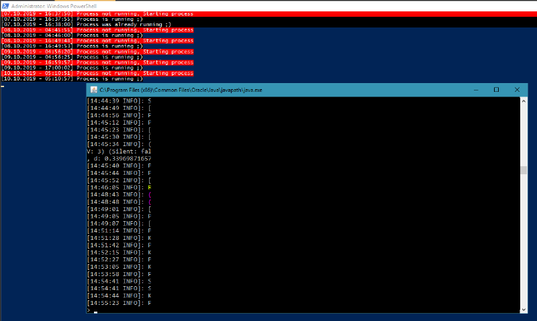
Task: Click the 14:44:49 INFO line in java.exe
Action: click(x=119, y=108)
